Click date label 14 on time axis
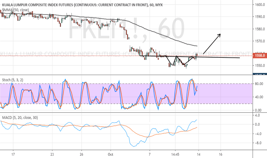This screenshot has width=267, height=158. [x=199, y=155]
